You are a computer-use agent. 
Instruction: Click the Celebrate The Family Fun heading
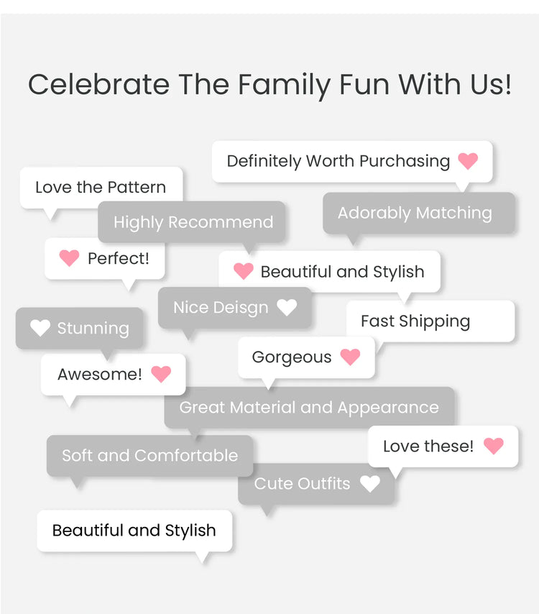(269, 84)
